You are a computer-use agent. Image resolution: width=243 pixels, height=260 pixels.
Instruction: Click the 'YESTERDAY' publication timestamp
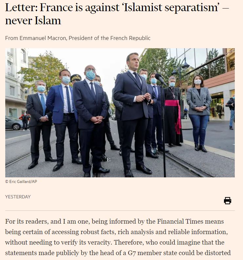click(x=18, y=197)
